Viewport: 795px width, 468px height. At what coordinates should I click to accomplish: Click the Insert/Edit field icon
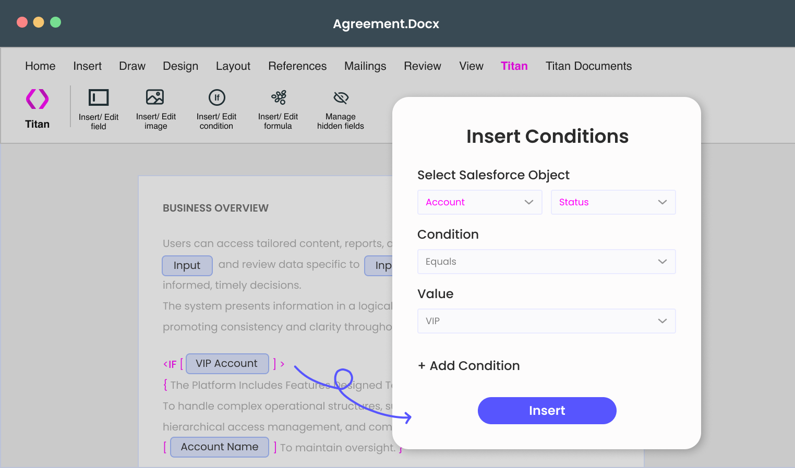(x=99, y=98)
